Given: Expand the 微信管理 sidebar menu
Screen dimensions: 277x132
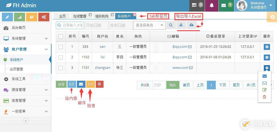Looking at the screenshot, I should [x=26, y=90].
